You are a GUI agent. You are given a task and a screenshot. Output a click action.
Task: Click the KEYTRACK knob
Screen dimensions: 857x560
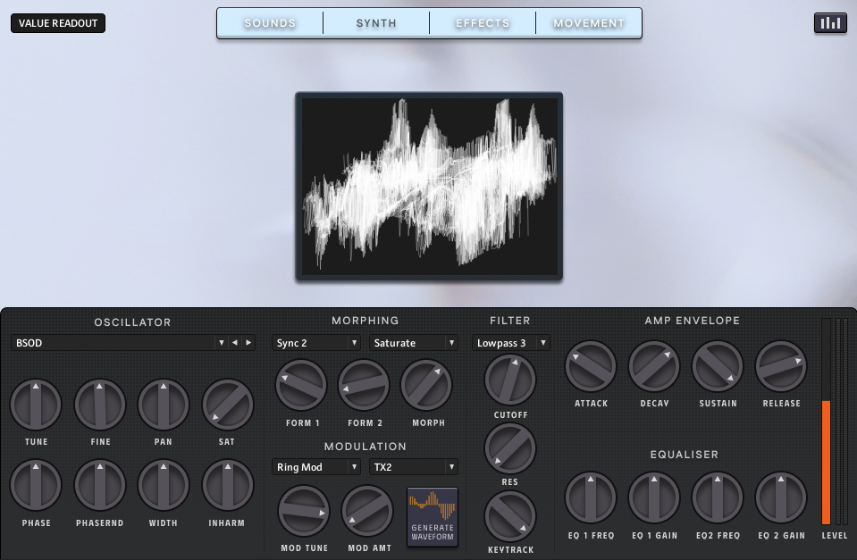(x=510, y=515)
